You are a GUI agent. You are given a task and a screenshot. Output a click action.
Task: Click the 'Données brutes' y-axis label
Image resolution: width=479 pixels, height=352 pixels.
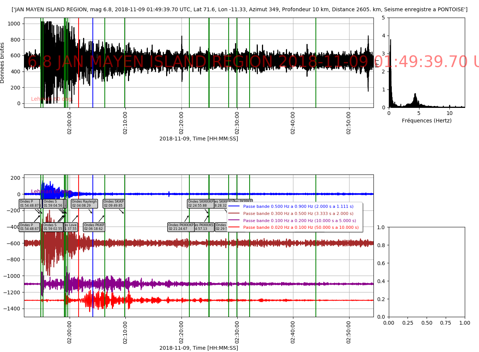pyautogui.click(x=3, y=63)
